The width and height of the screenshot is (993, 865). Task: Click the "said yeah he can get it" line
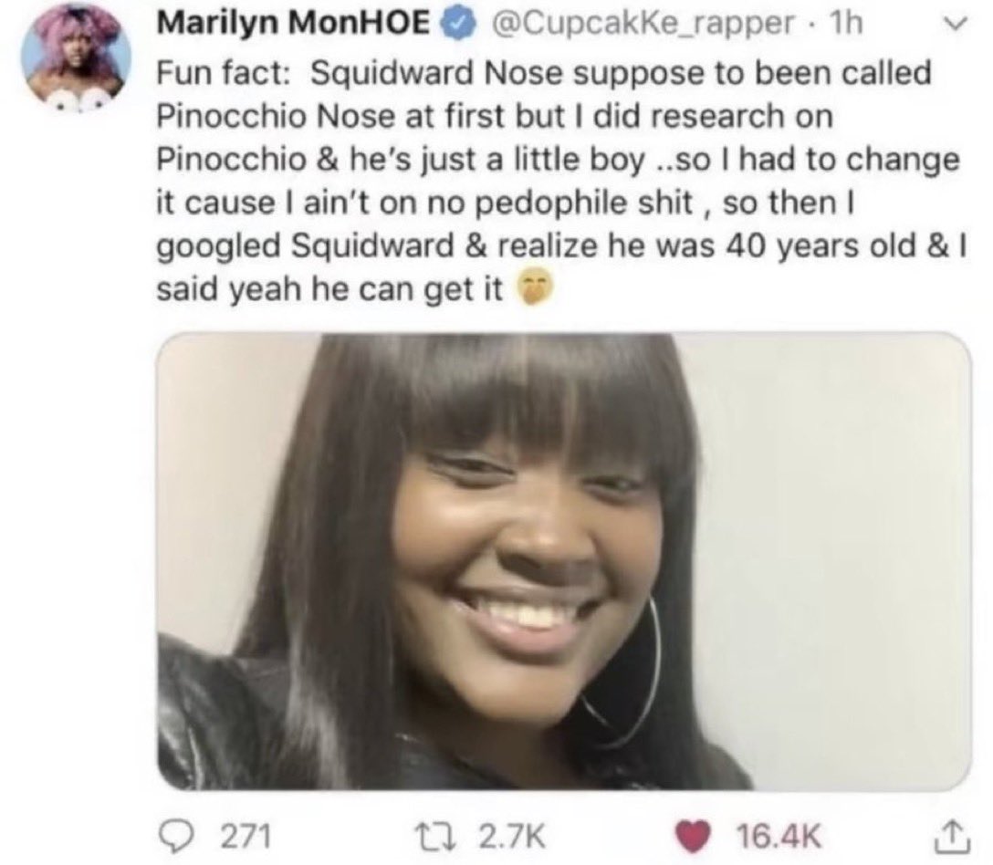[x=330, y=289]
